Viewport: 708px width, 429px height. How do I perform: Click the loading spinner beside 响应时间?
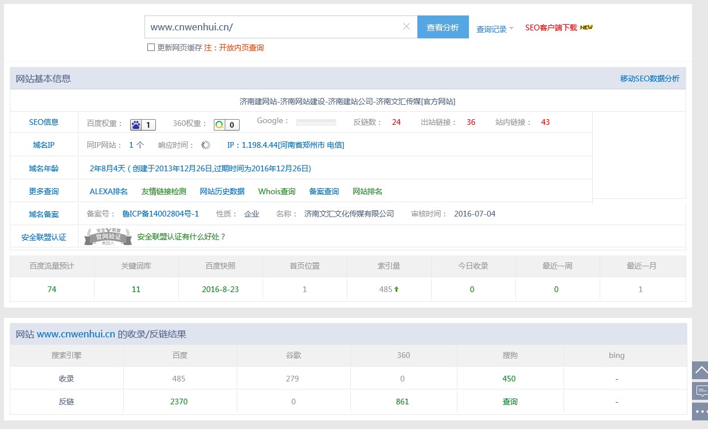coord(205,145)
